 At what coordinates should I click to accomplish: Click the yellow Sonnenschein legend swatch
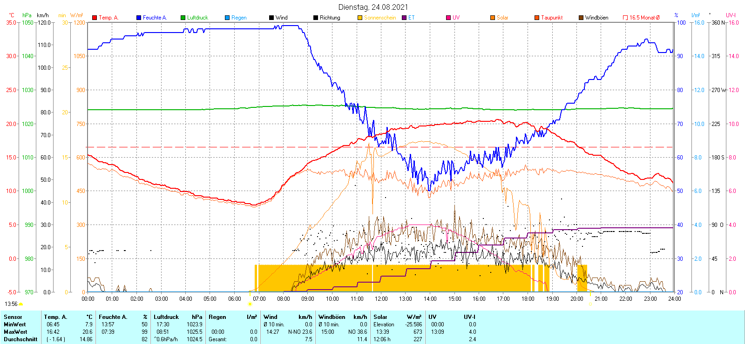[360, 18]
